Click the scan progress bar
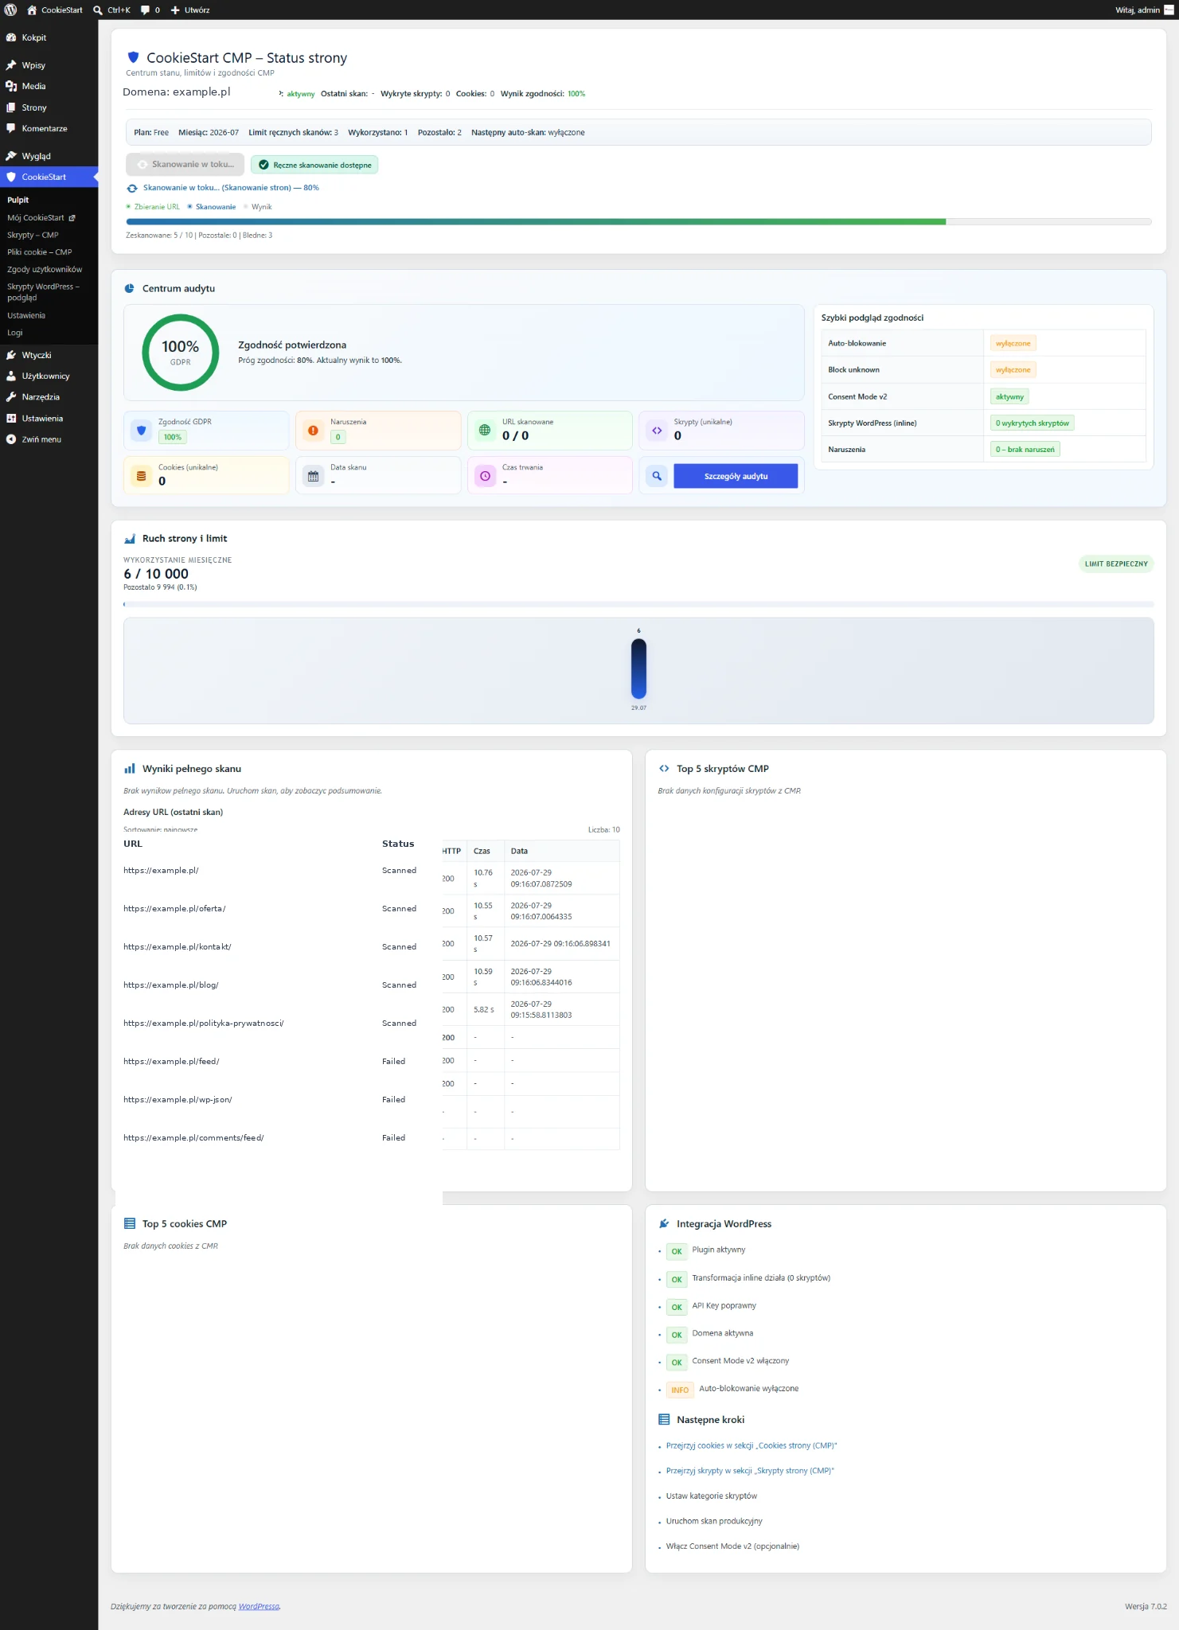The image size is (1179, 1630). coord(638,221)
